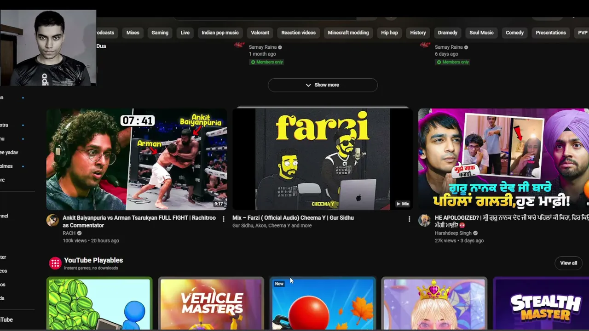Click the YouTube Playables logo icon
Viewport: 589px width, 331px height.
pyautogui.click(x=55, y=263)
